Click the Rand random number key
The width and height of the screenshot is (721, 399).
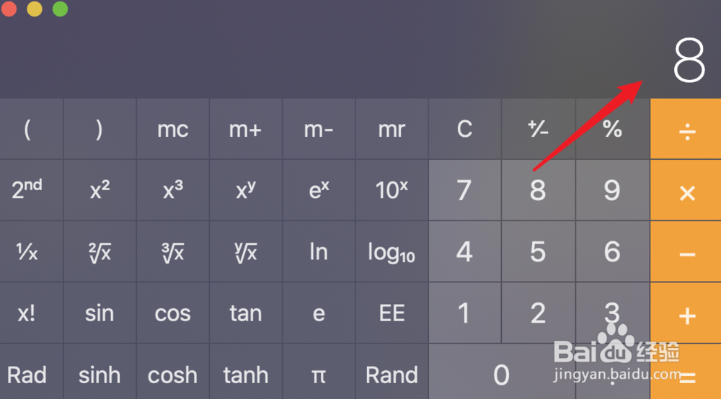tap(392, 375)
